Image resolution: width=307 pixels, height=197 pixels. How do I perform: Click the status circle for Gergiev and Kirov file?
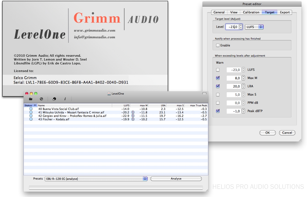point(31,116)
